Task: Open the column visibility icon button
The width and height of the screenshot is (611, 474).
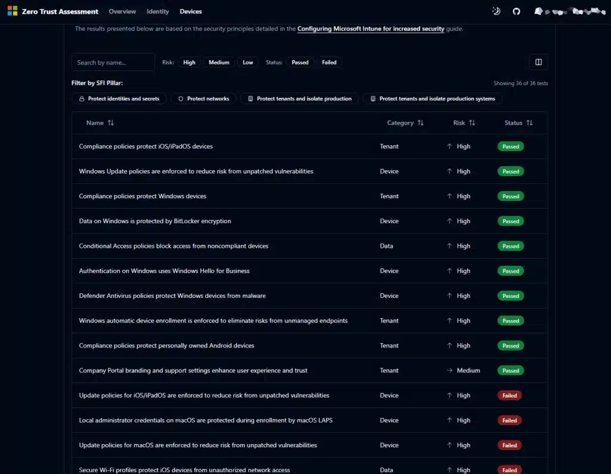Action: (x=538, y=62)
